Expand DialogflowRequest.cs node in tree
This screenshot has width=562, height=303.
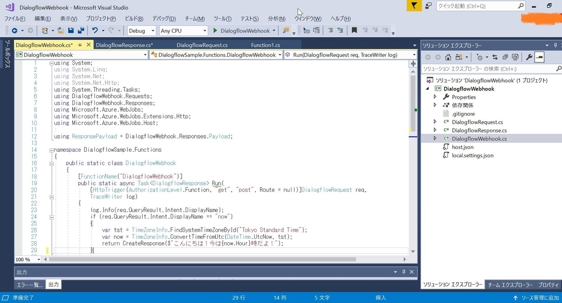(x=435, y=122)
